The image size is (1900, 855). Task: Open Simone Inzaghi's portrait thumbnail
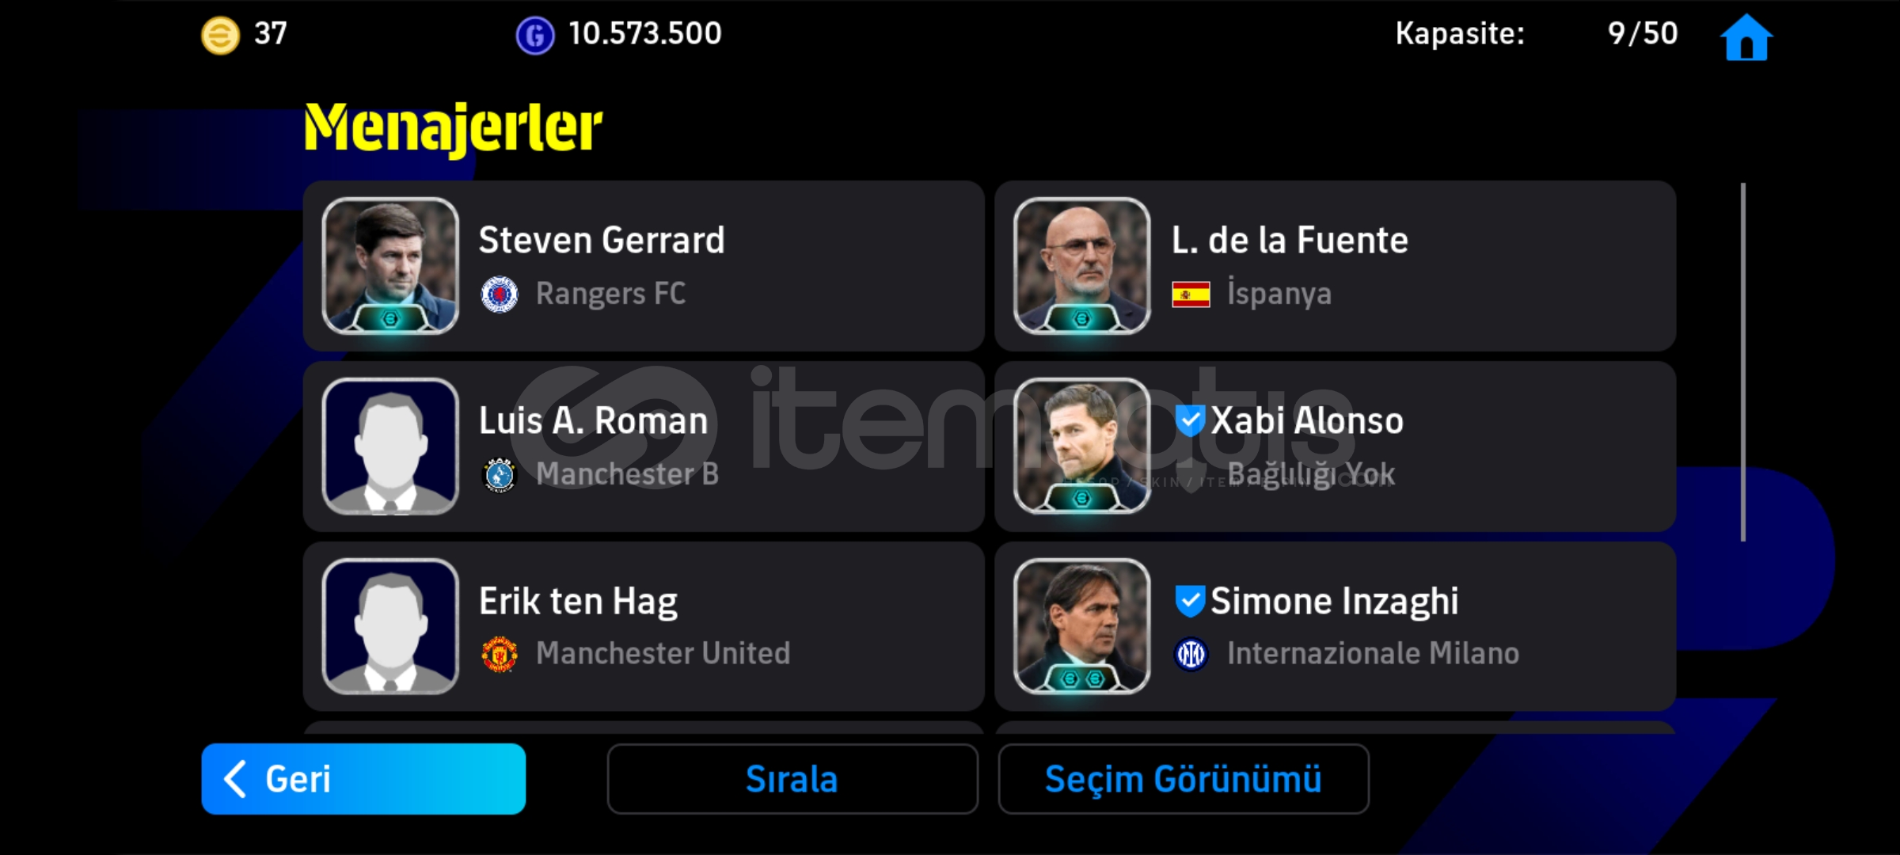click(x=1081, y=626)
